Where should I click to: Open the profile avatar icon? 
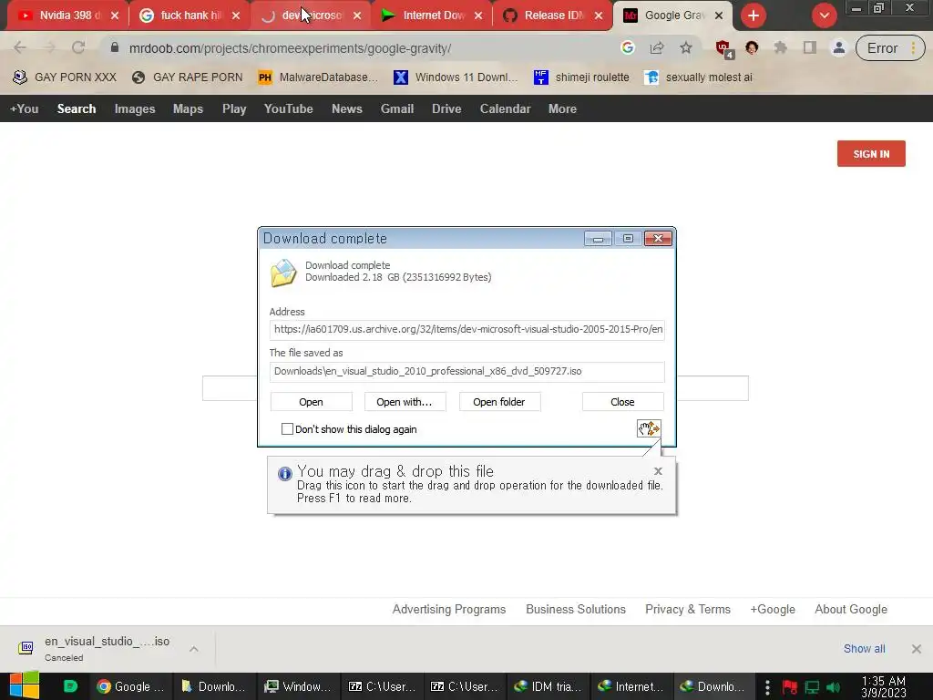tap(839, 47)
